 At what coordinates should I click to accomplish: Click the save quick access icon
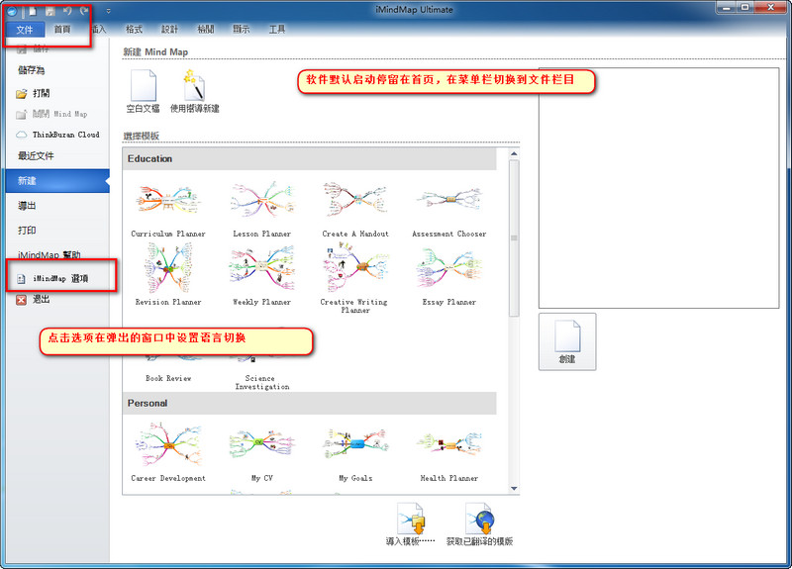point(50,11)
